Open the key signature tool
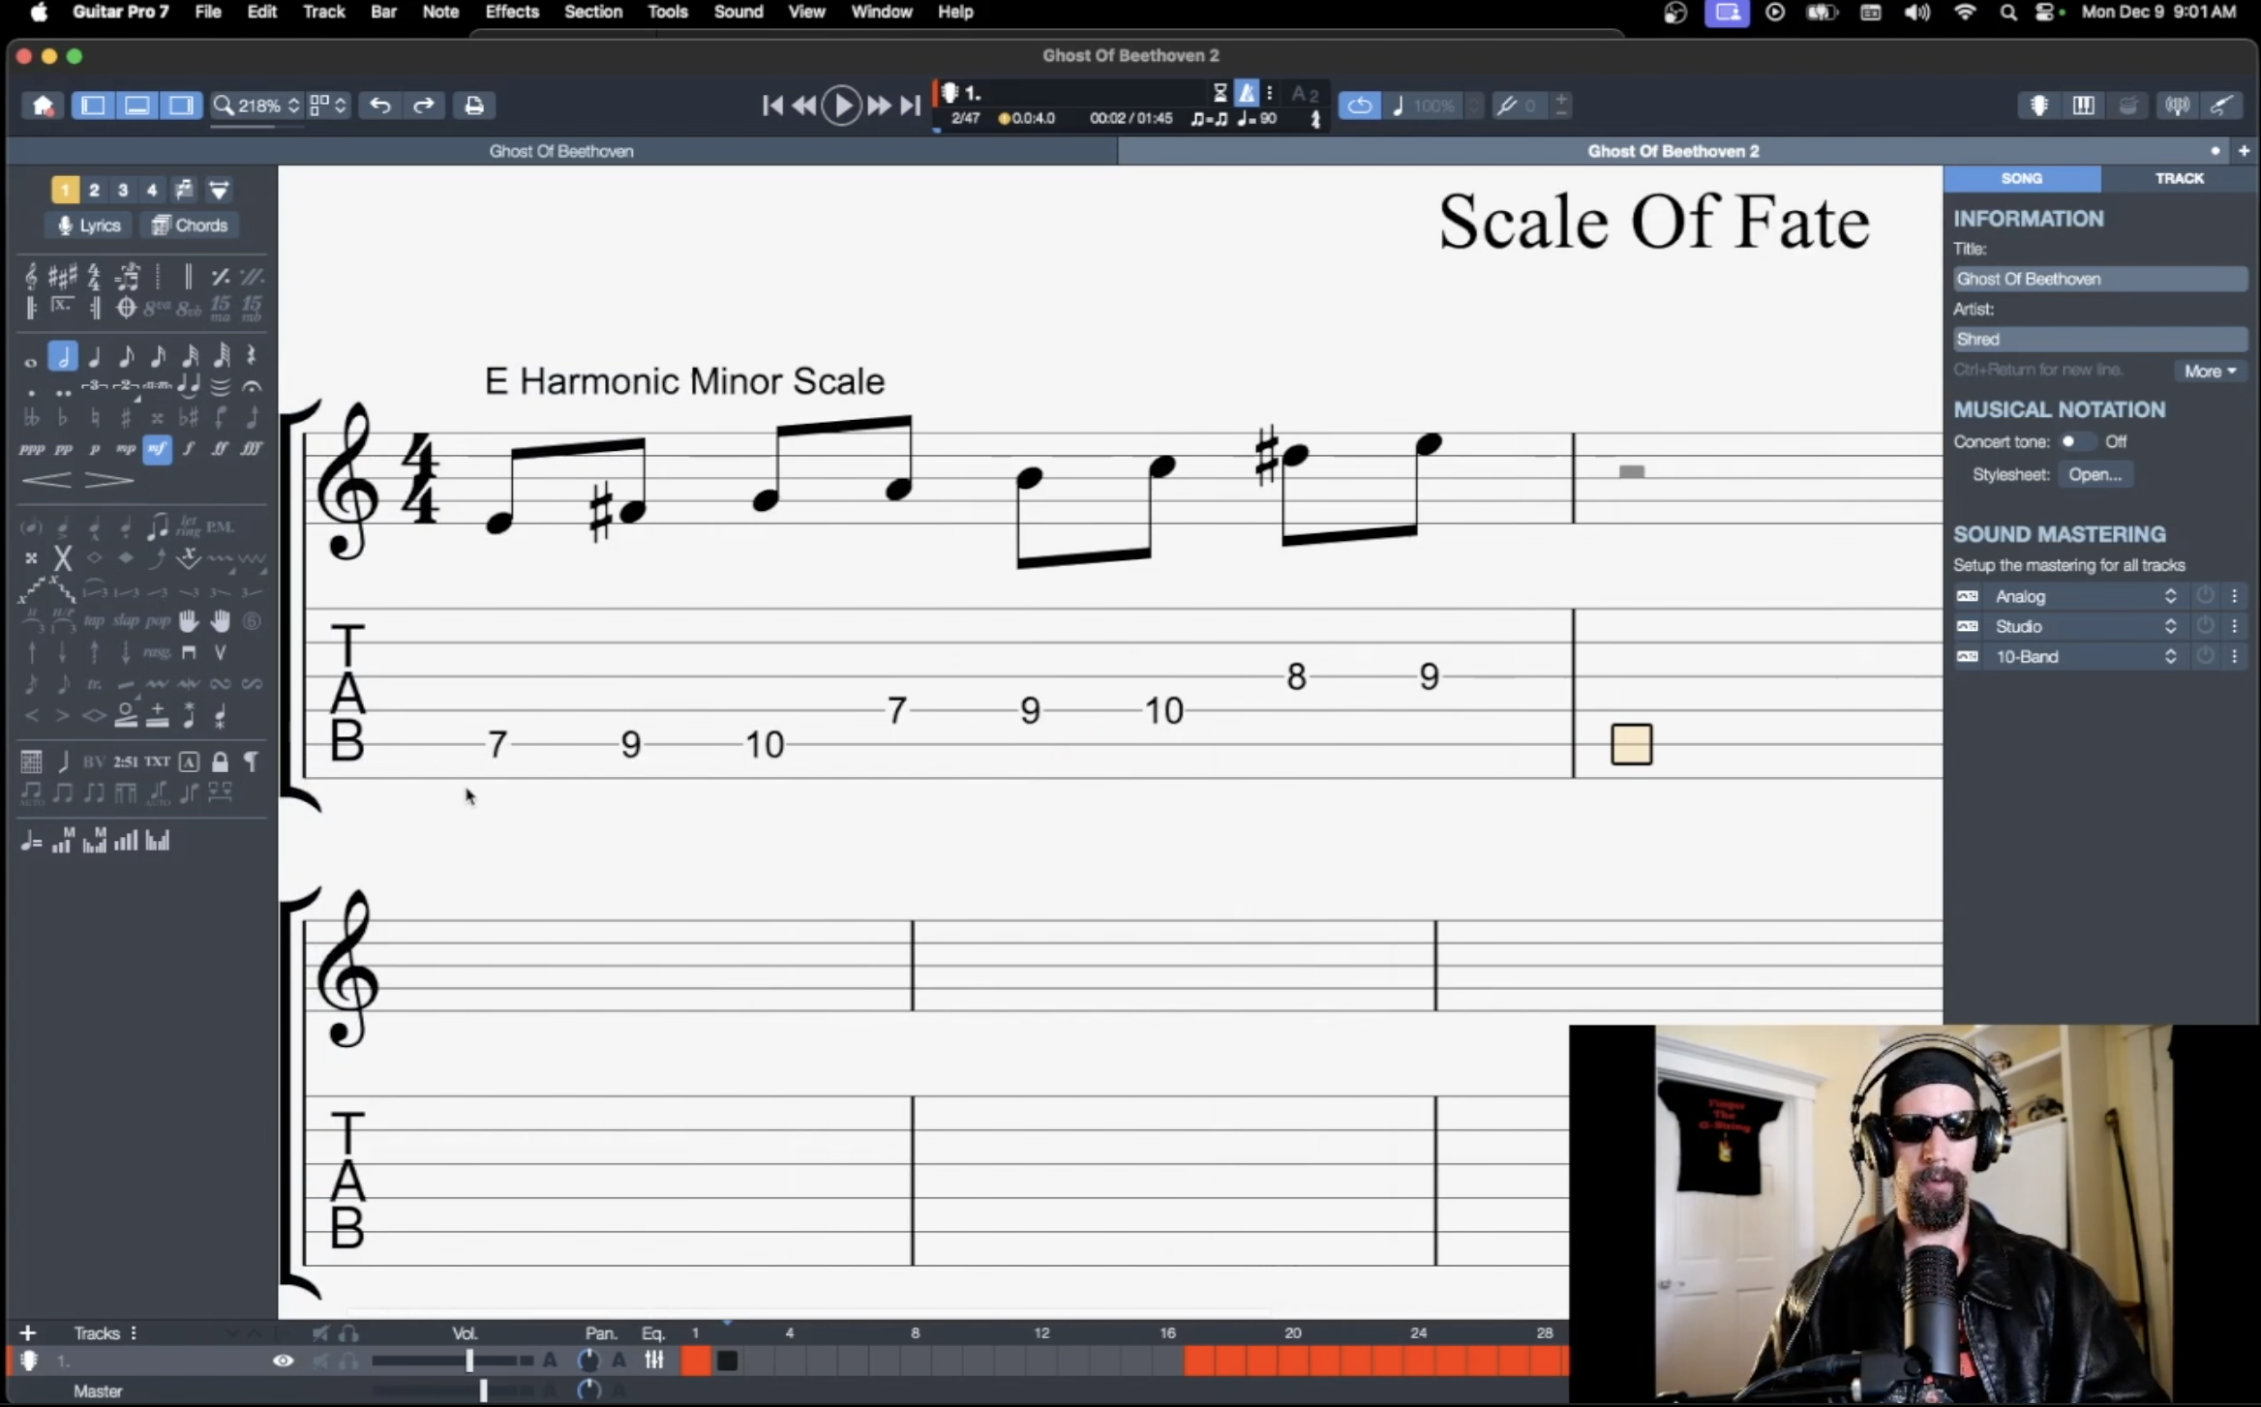 [x=62, y=277]
